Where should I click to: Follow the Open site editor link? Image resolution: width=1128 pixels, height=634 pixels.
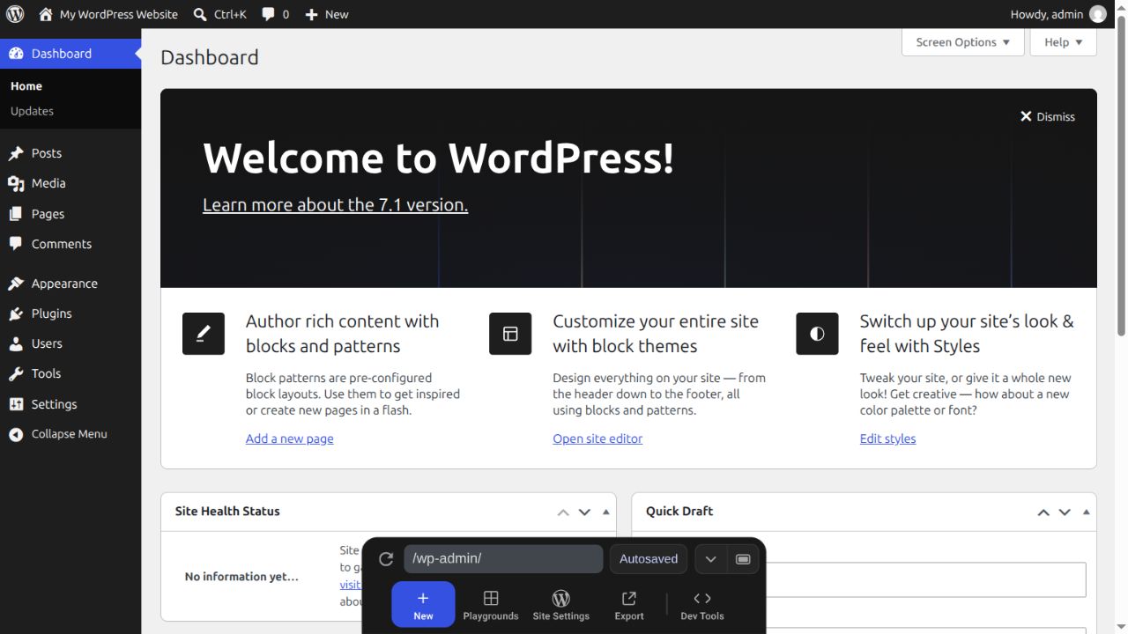pyautogui.click(x=597, y=439)
